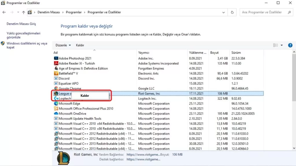Open the Destek bağlantısı riotgame URL
The height and width of the screenshot is (166, 296).
coord(143,159)
